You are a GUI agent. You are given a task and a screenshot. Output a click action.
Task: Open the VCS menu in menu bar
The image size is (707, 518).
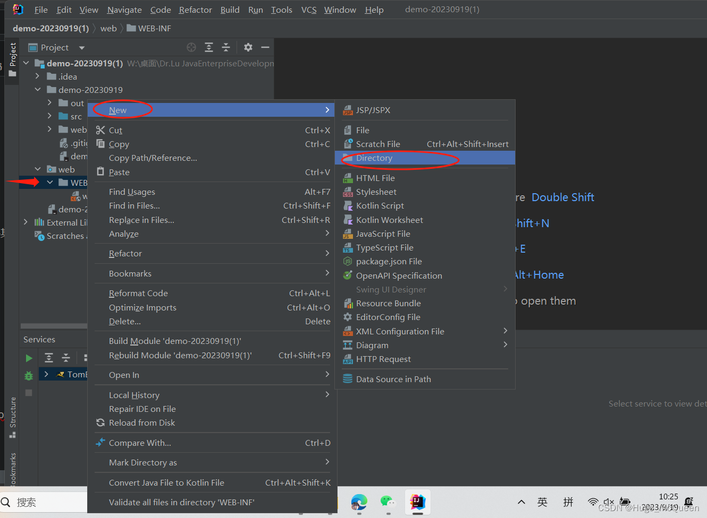point(309,10)
